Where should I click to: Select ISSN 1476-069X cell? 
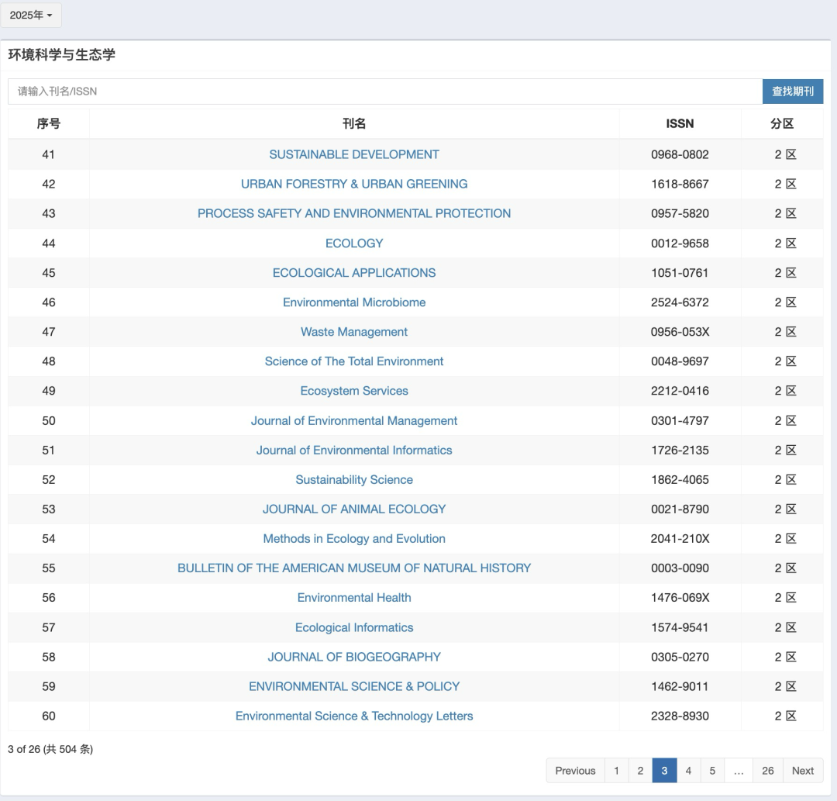coord(680,598)
